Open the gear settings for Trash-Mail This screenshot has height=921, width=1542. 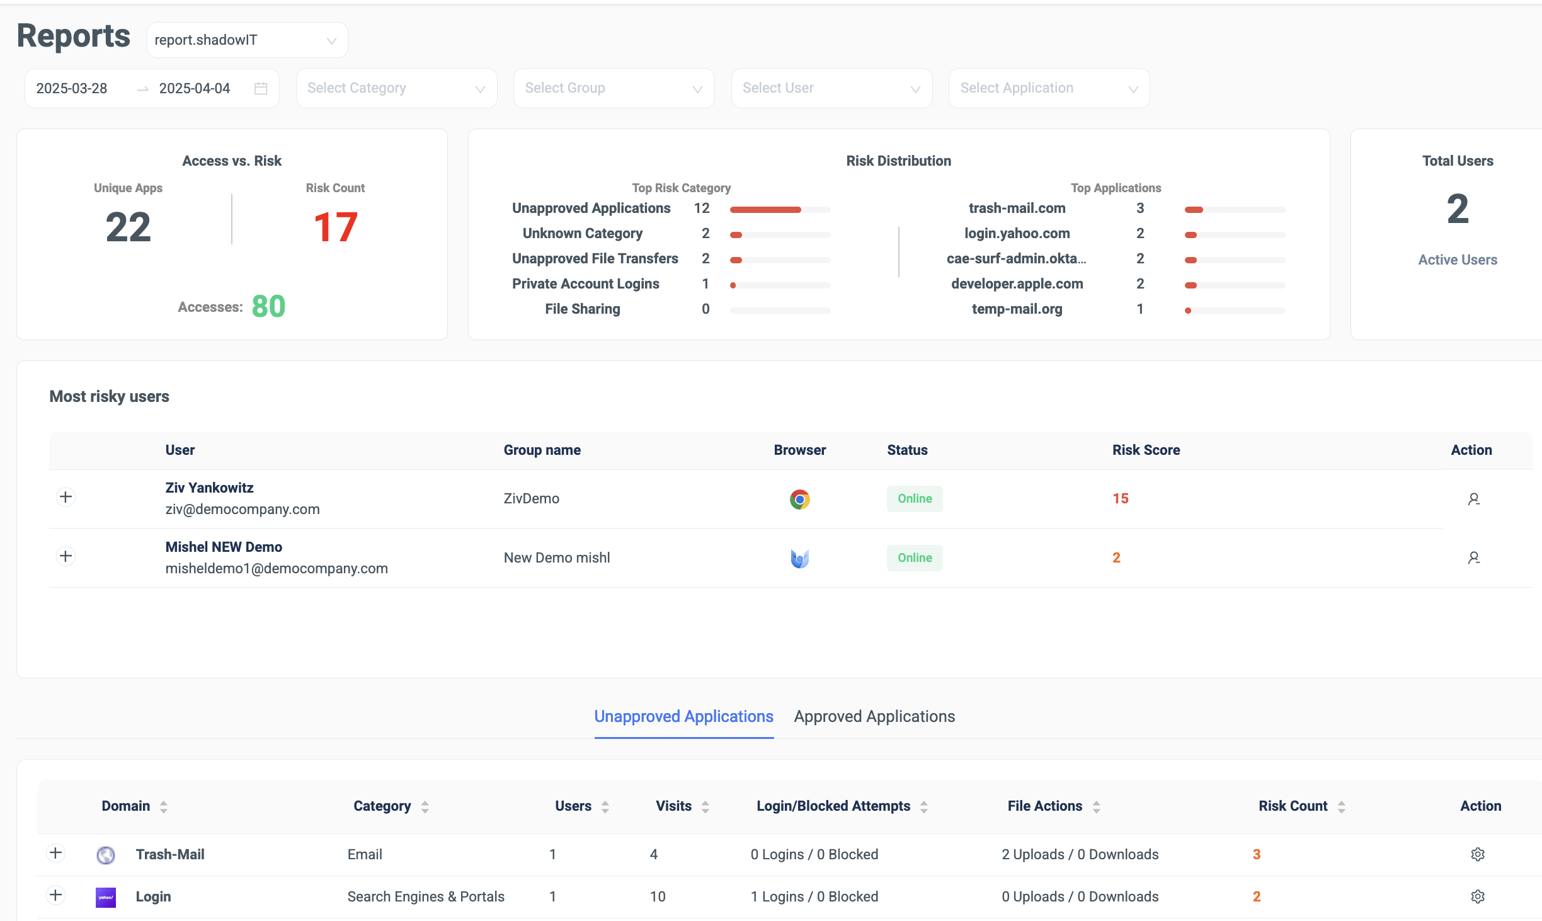coord(1478,854)
